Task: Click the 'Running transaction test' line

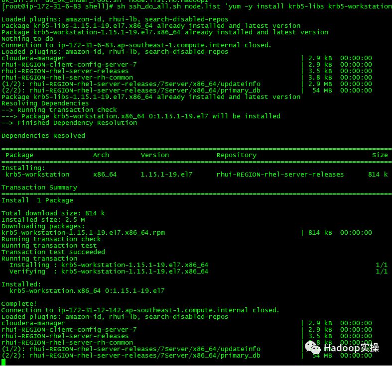Action: 49,246
